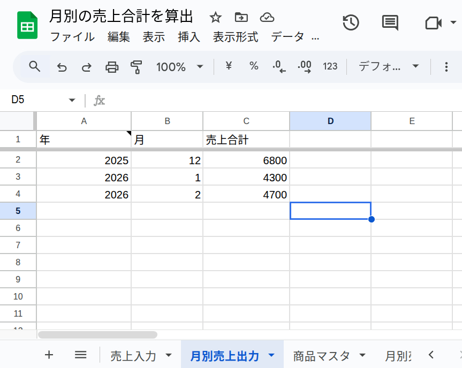462x368 pixels.
Task: Apply percent format icon
Action: tap(253, 66)
